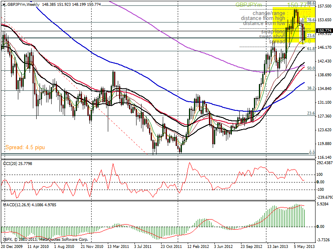Click the 5.9284 MACD scale value
333x250 pixels.
pos(322,204)
